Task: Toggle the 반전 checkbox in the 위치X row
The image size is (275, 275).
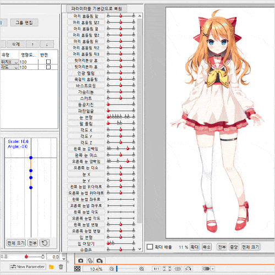Action: coord(48,62)
